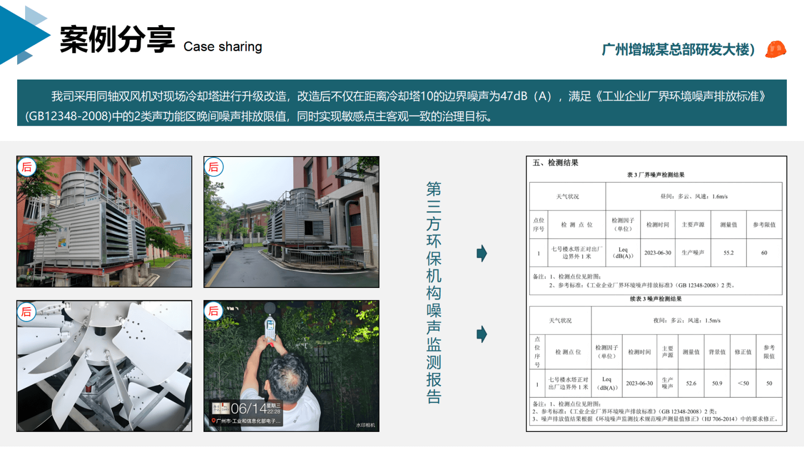804x452 pixels.
Task: Click the 后 badge on the fan blades photo
Action: 27,312
